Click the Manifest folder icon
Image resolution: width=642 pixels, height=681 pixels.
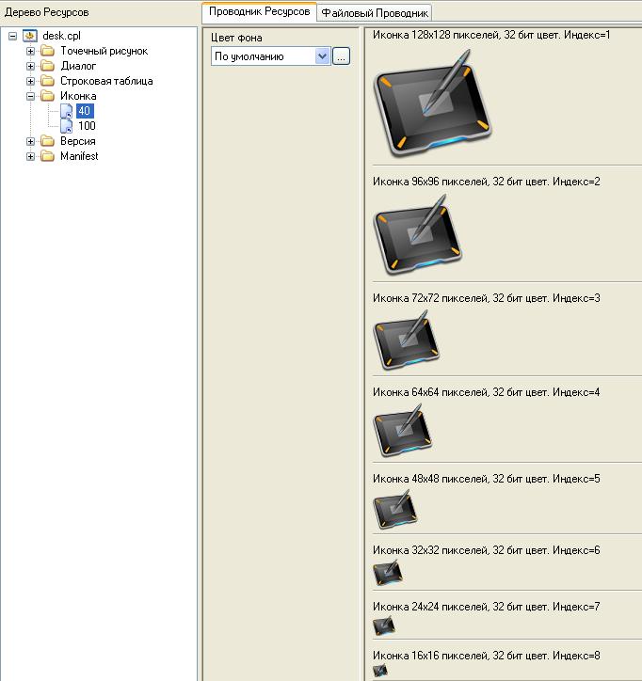tap(47, 156)
